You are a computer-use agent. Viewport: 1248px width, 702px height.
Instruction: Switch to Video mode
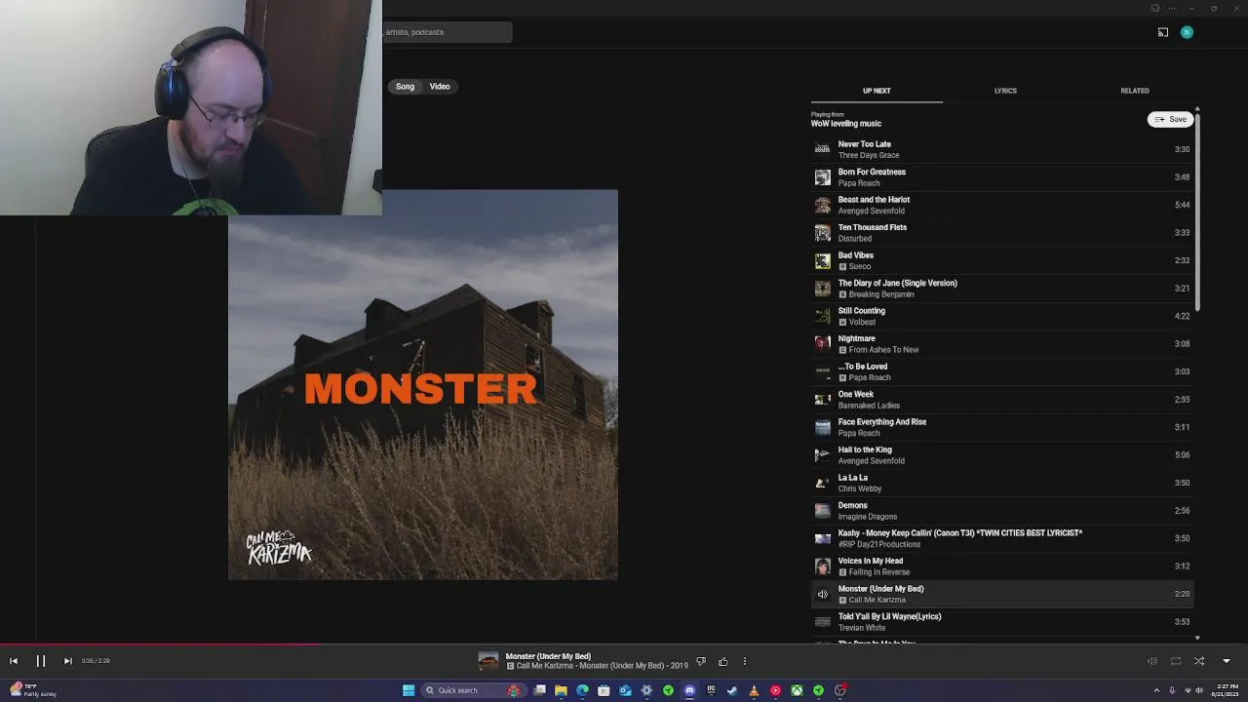[x=440, y=87]
